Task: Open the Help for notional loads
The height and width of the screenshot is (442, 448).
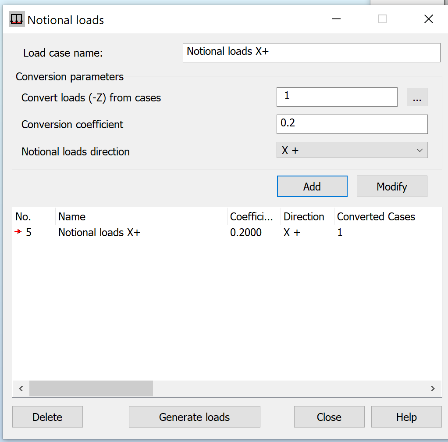Action: 406,417
